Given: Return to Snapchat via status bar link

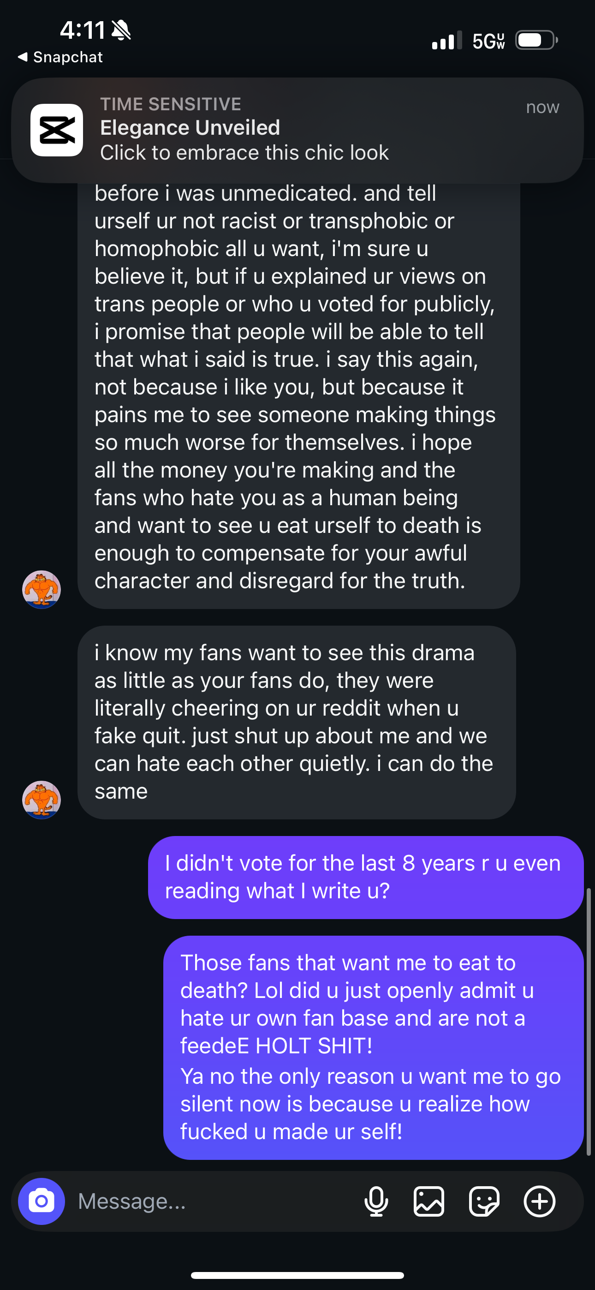Looking at the screenshot, I should [68, 57].
